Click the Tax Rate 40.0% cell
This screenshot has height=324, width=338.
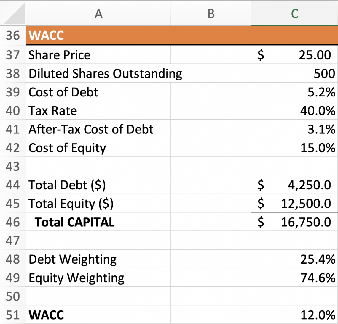294,111
